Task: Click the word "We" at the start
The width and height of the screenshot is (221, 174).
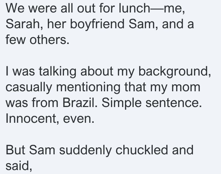Action: click(15, 8)
